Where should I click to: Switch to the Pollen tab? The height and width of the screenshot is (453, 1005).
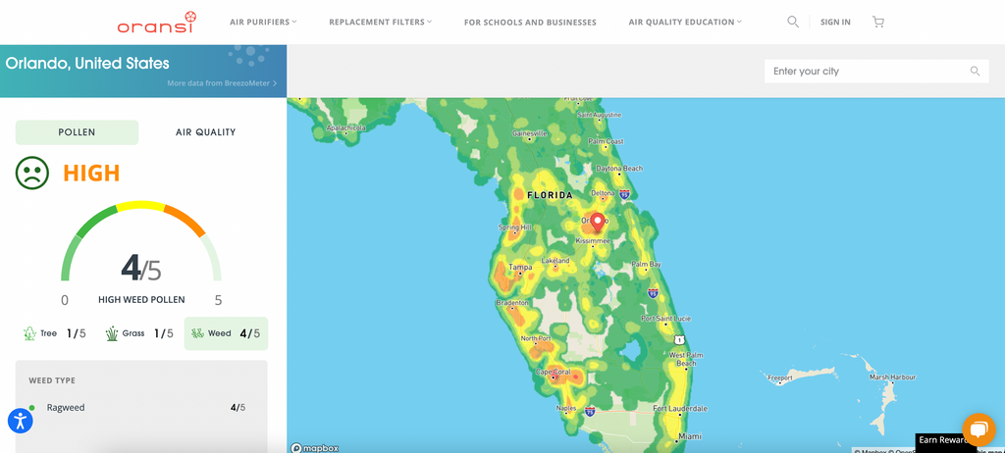tap(77, 132)
